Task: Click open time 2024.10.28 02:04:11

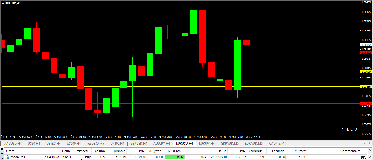Action: [x=58, y=157]
